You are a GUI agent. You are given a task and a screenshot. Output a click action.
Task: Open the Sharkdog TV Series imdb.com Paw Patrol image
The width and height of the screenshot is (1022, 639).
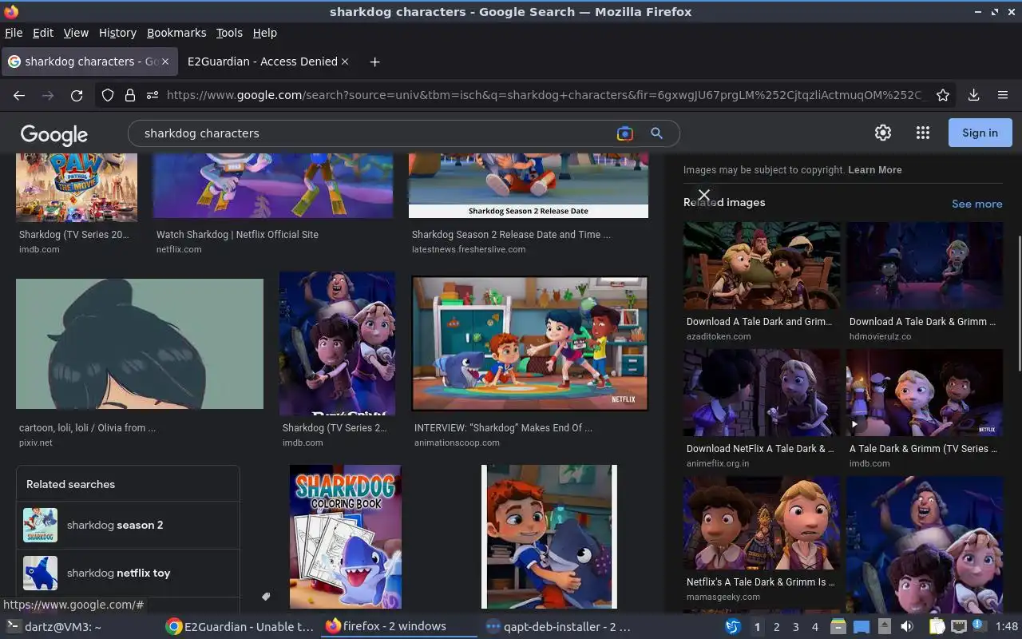(77, 188)
